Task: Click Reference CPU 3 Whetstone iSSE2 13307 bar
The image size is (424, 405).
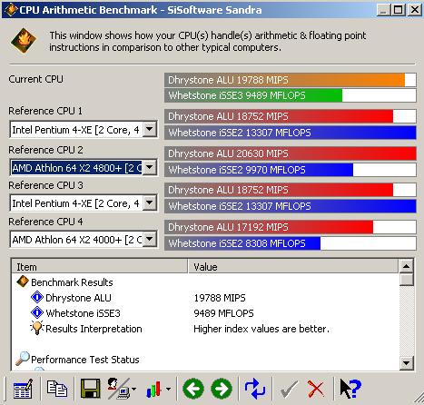Action: click(291, 206)
